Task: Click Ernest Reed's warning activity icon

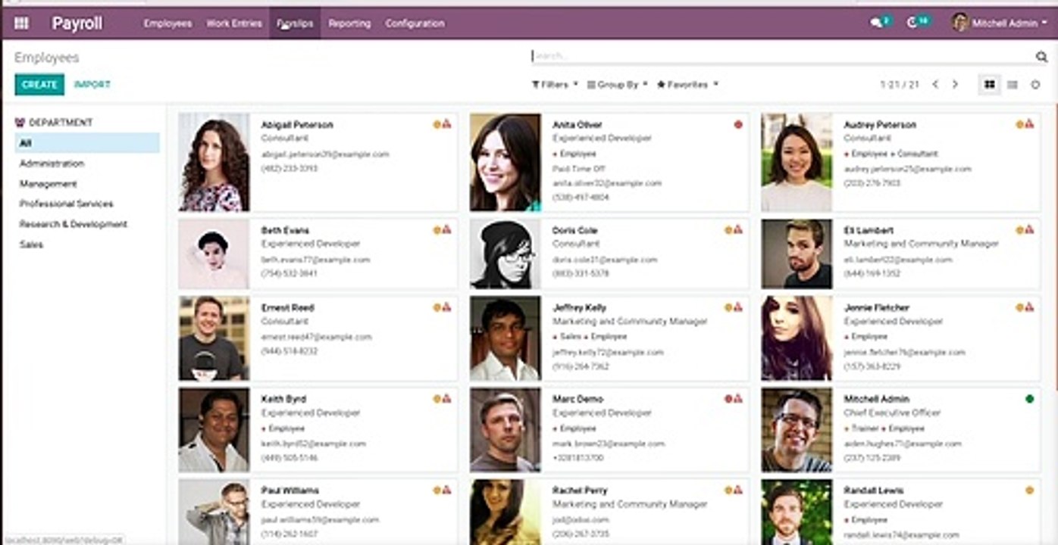Action: click(446, 307)
